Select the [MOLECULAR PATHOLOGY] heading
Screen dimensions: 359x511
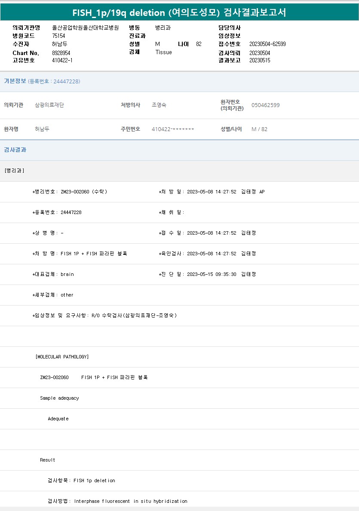pyautogui.click(x=62, y=357)
